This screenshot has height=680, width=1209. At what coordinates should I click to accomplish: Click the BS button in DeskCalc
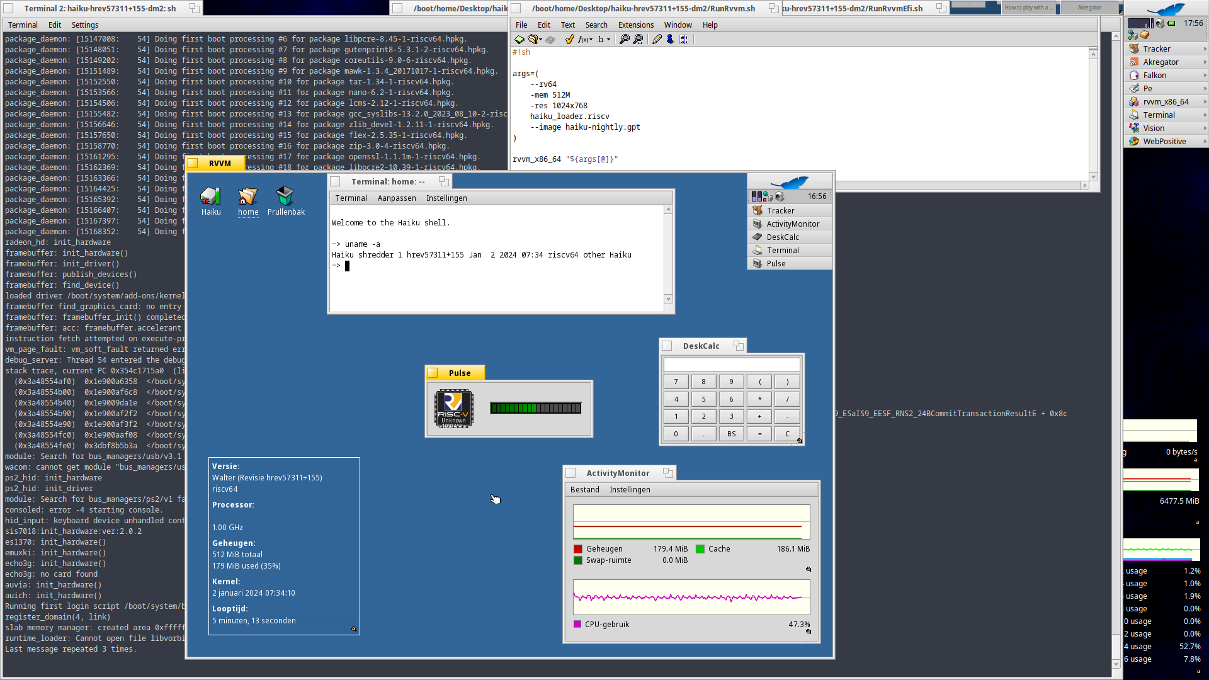point(731,434)
